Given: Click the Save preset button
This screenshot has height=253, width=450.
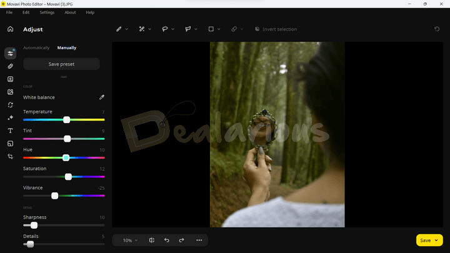Looking at the screenshot, I should coord(61,64).
